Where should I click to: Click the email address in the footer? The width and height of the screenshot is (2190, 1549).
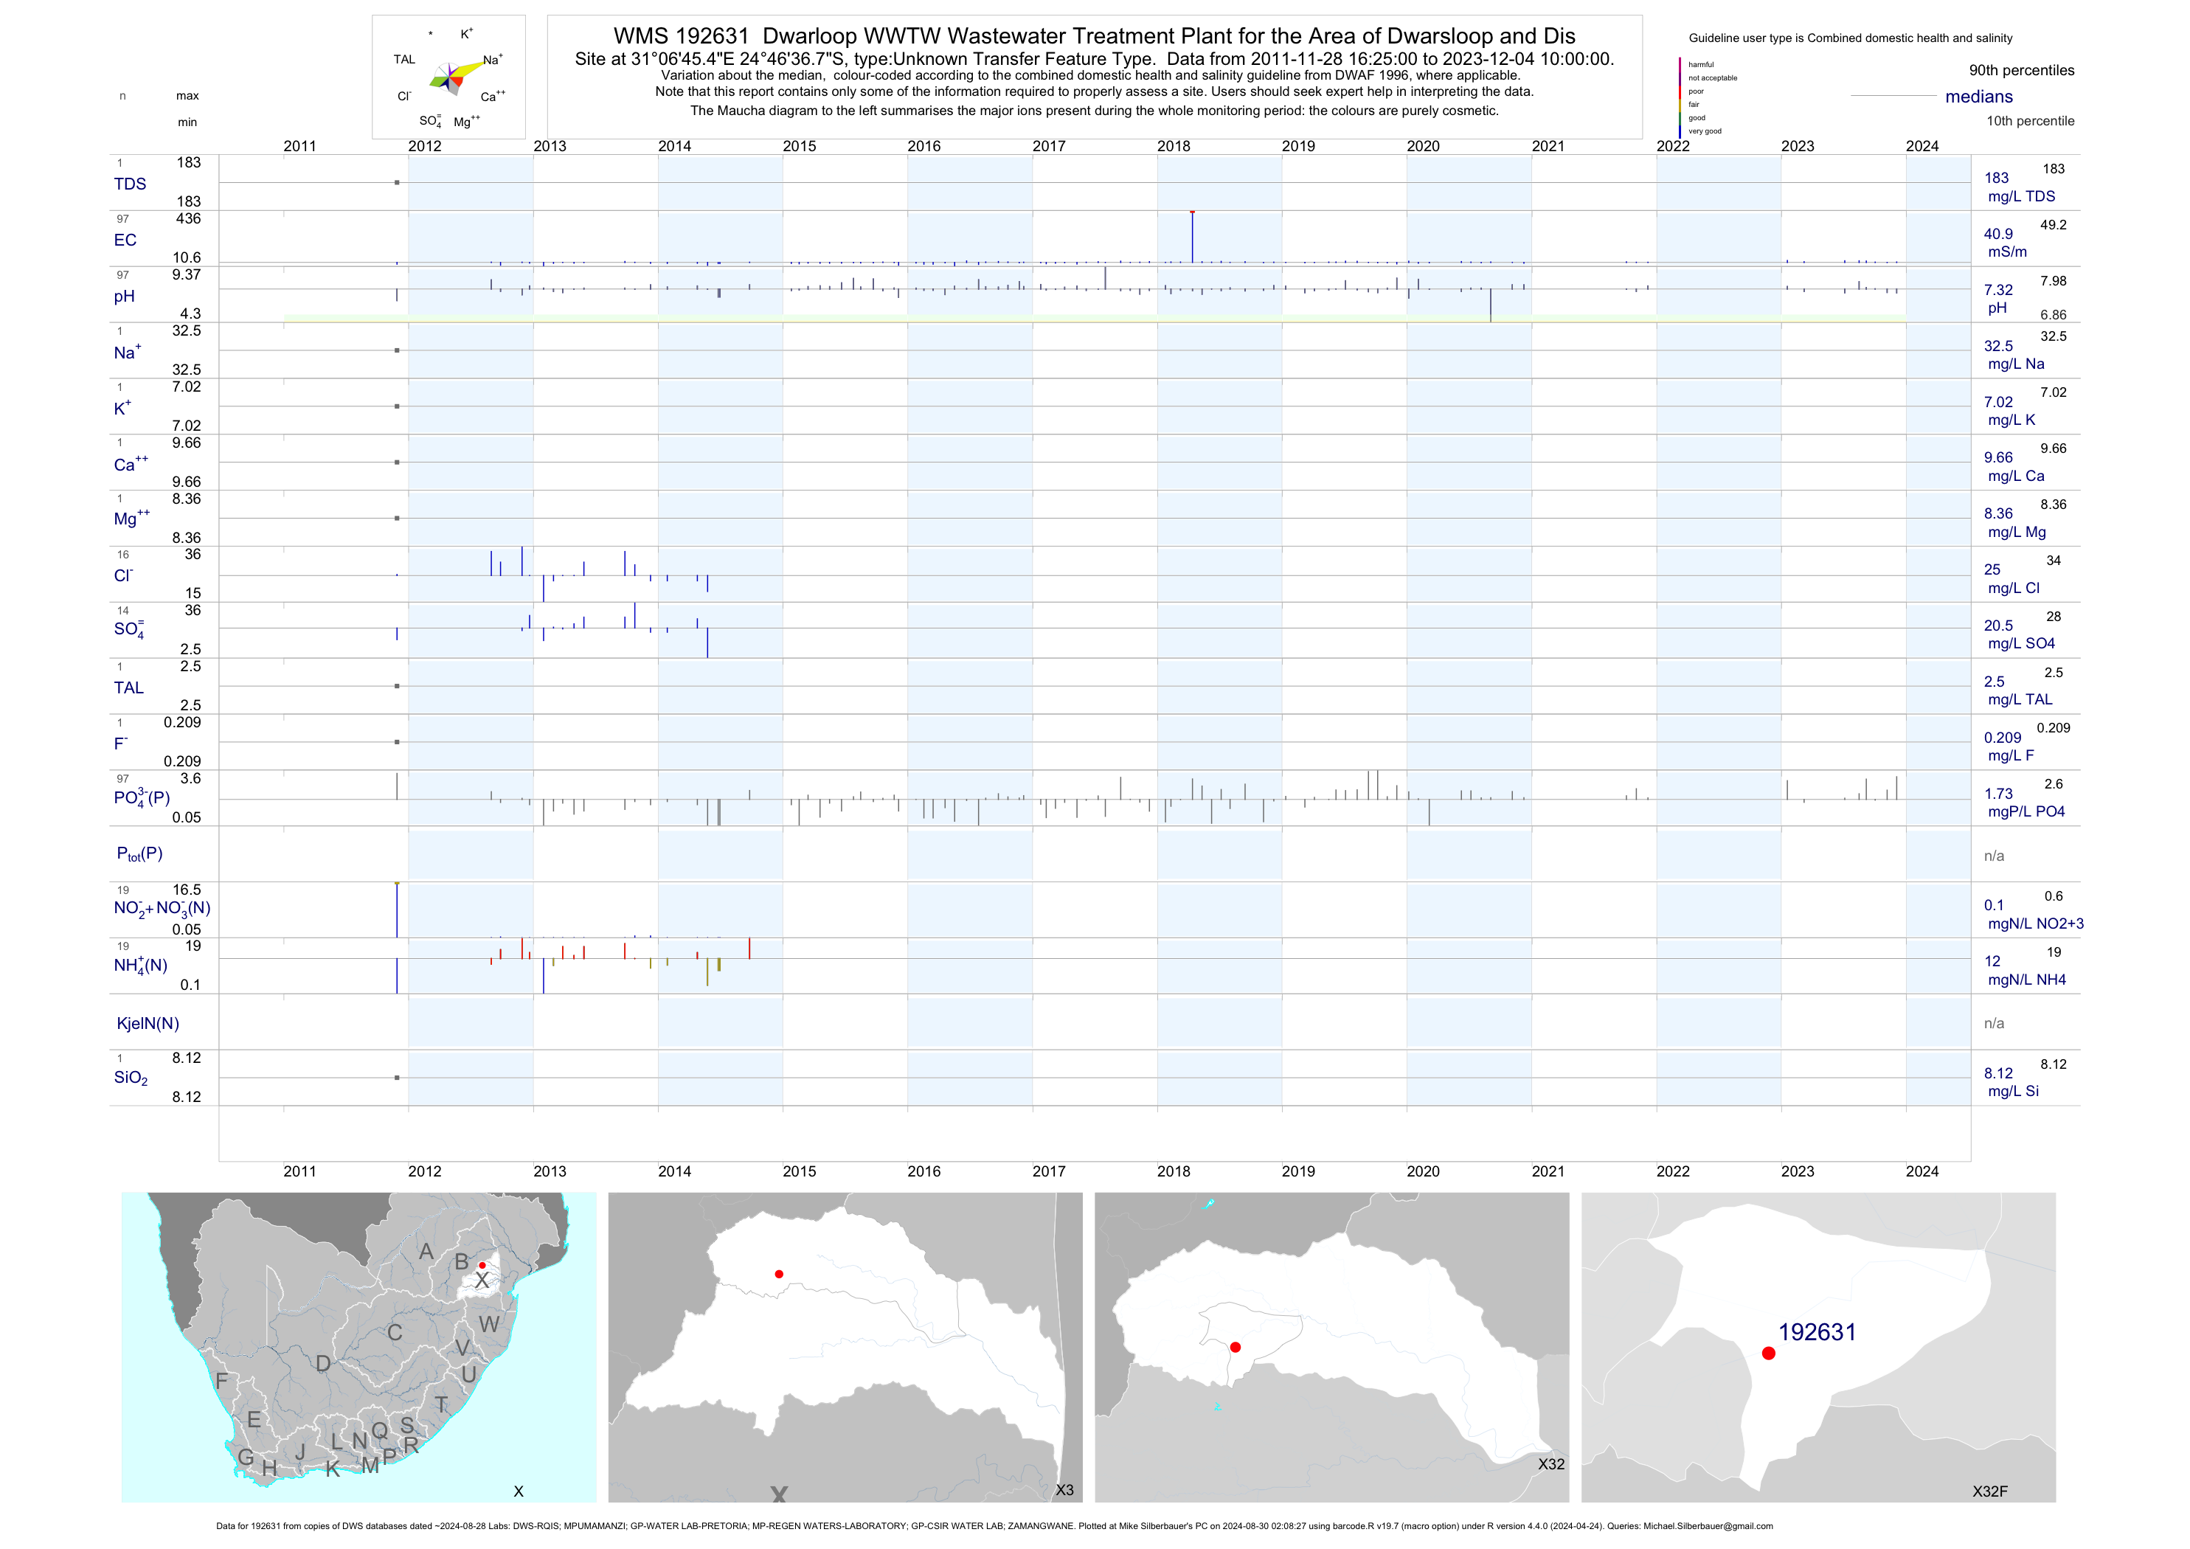click(1708, 1526)
